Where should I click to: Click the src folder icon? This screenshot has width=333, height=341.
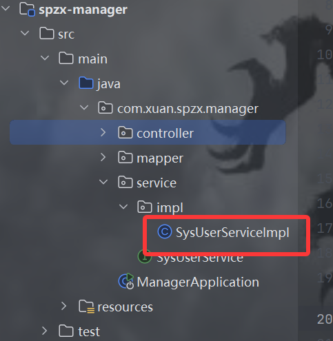click(x=47, y=34)
